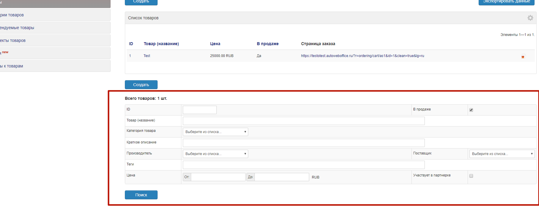This screenshot has width=539, height=210.
Task: Expand the 'Производитель' dropdown list
Action: [215, 154]
